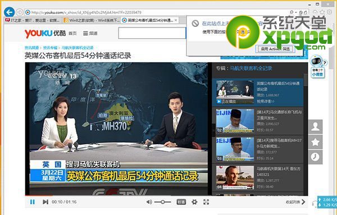Select currently playing first playlist thumbnail

pyautogui.click(x=235, y=92)
